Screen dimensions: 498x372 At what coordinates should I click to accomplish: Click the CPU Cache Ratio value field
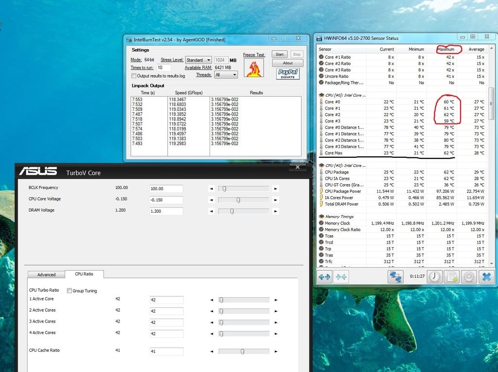pyautogui.click(x=166, y=352)
